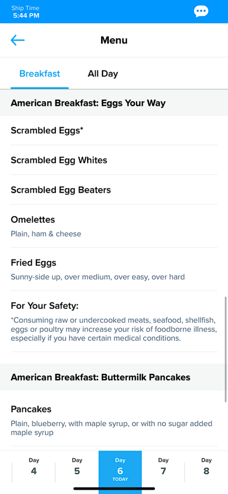The width and height of the screenshot is (228, 494).
Task: Tap the Fried Eggs item
Action: click(114, 269)
